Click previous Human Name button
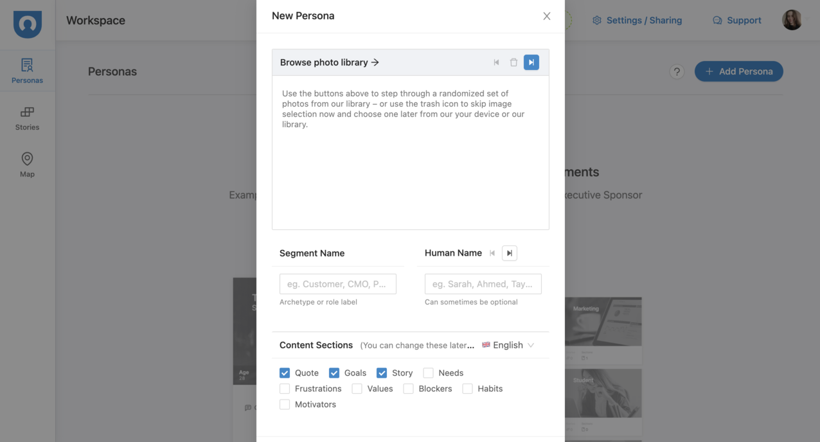The width and height of the screenshot is (820, 442). [x=492, y=253]
